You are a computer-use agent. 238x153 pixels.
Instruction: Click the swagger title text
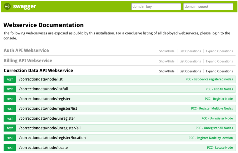tap(25, 6)
